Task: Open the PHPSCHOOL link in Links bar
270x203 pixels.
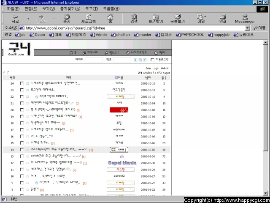Action: (x=192, y=35)
